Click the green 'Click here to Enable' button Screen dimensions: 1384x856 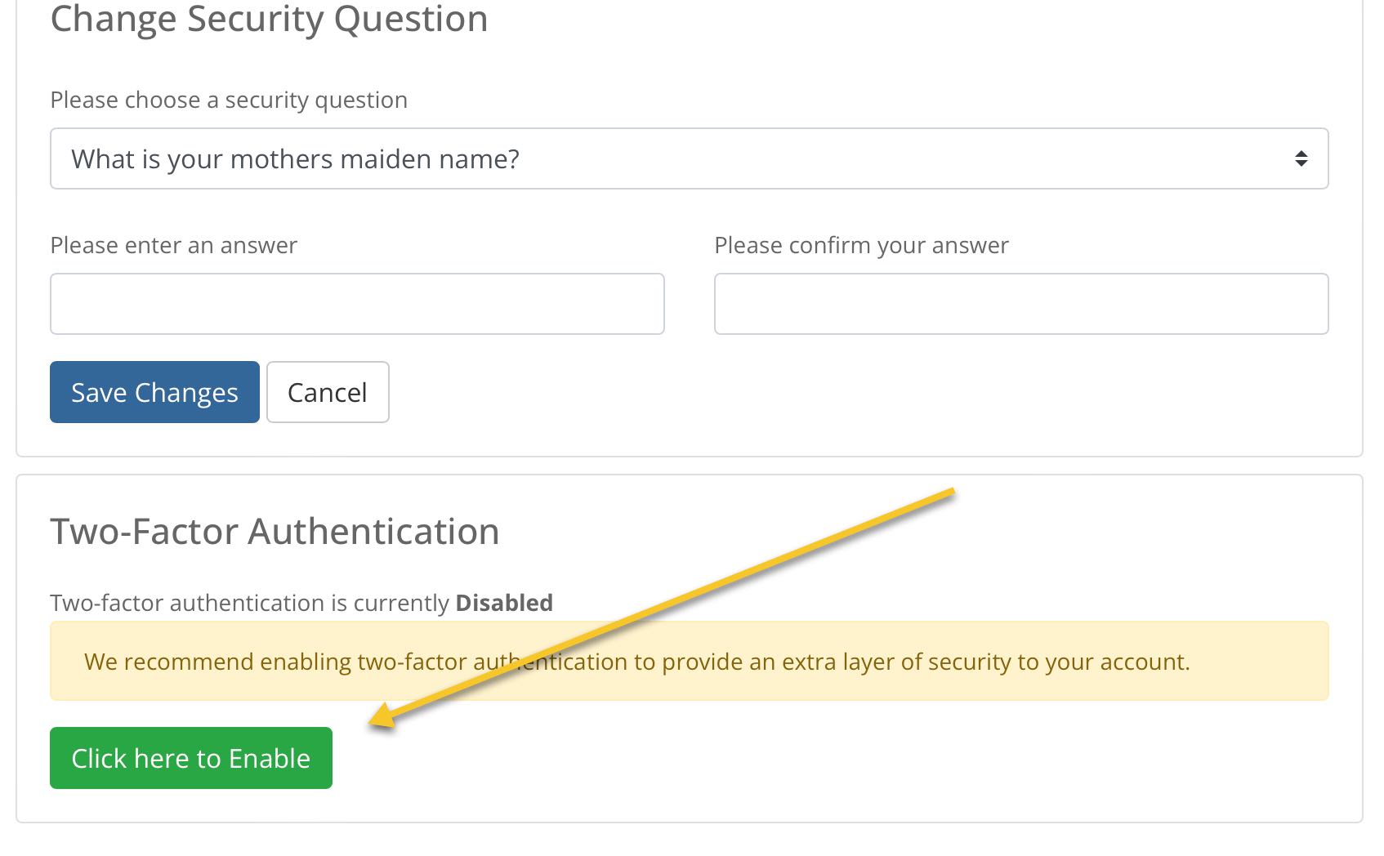pyautogui.click(x=190, y=758)
